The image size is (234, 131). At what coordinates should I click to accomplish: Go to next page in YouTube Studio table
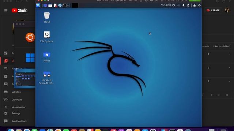[219, 95]
